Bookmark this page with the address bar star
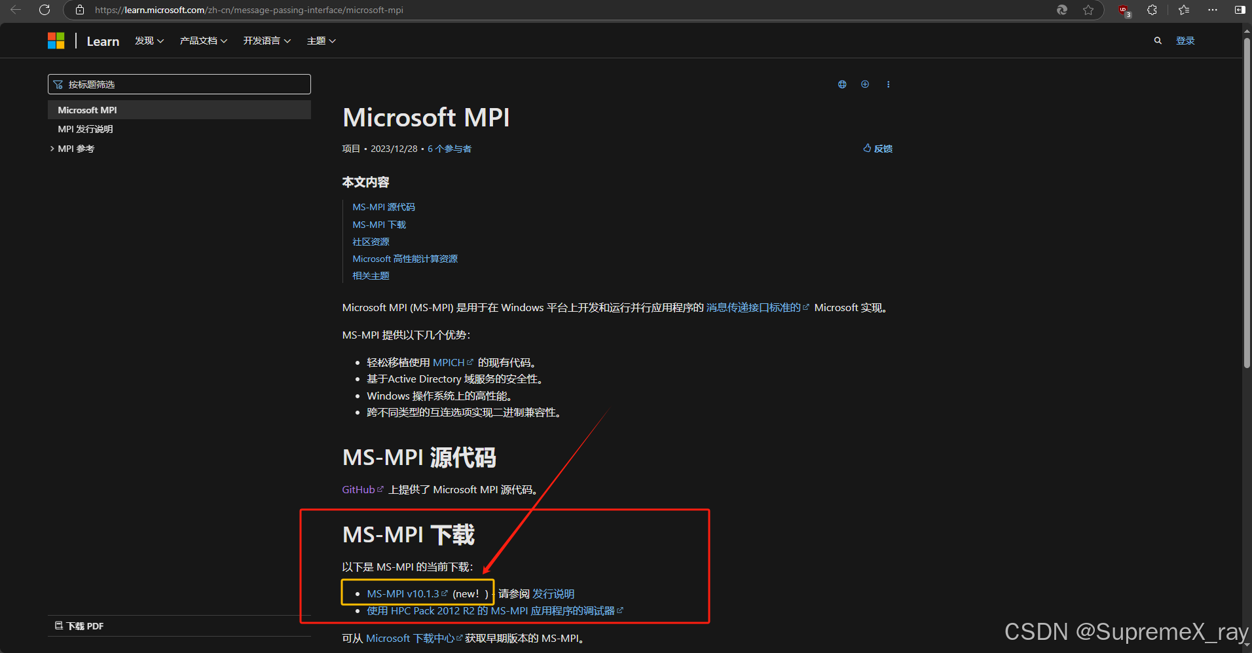The width and height of the screenshot is (1252, 653). pos(1089,10)
